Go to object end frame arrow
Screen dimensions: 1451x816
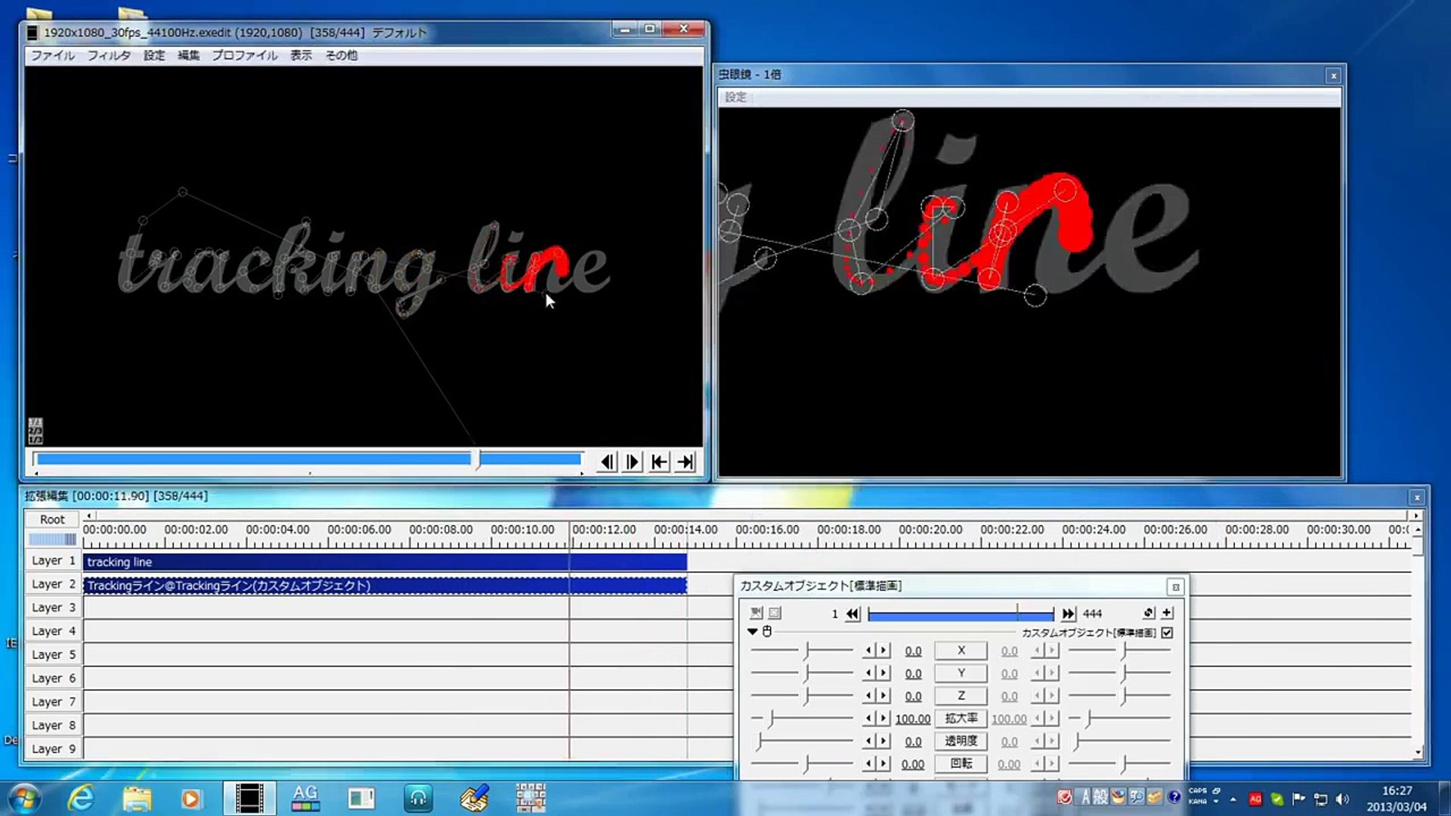(x=1068, y=614)
